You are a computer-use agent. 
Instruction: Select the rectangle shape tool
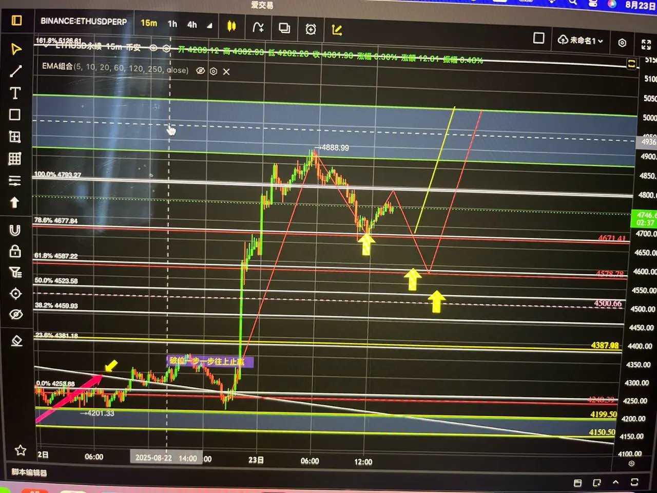click(15, 115)
